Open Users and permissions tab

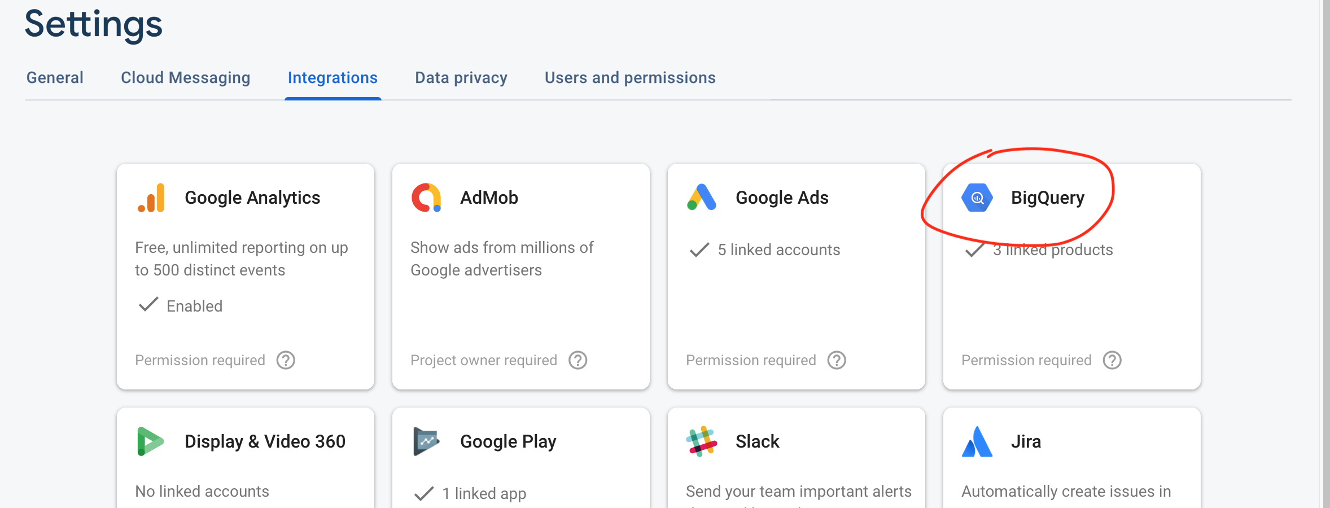(x=630, y=78)
